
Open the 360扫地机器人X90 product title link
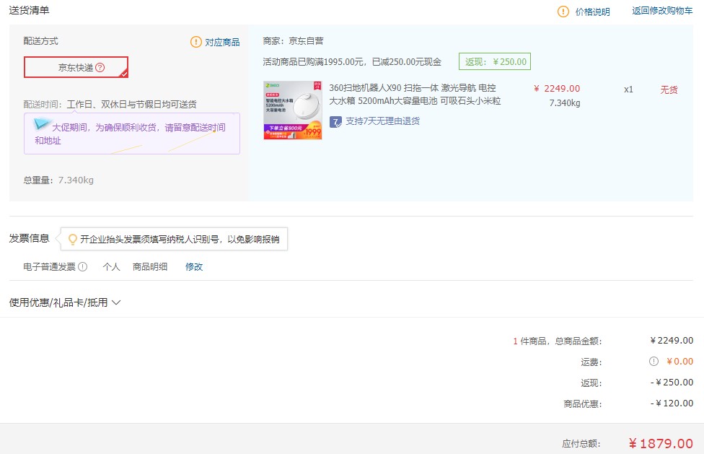415,95
